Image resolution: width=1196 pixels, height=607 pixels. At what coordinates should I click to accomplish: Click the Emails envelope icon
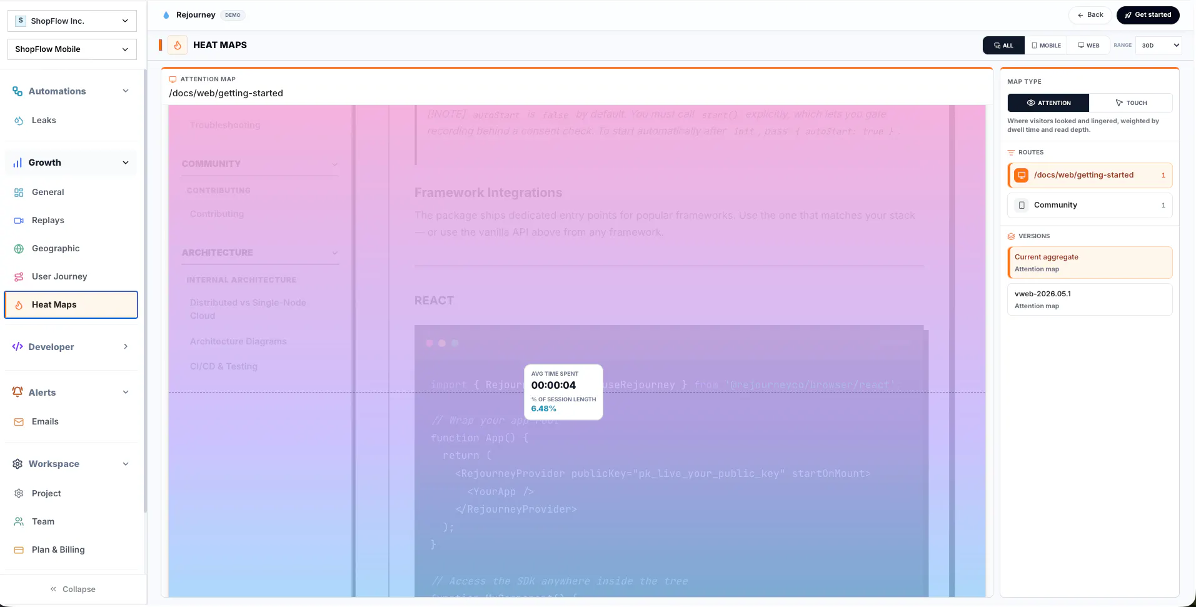pos(19,422)
